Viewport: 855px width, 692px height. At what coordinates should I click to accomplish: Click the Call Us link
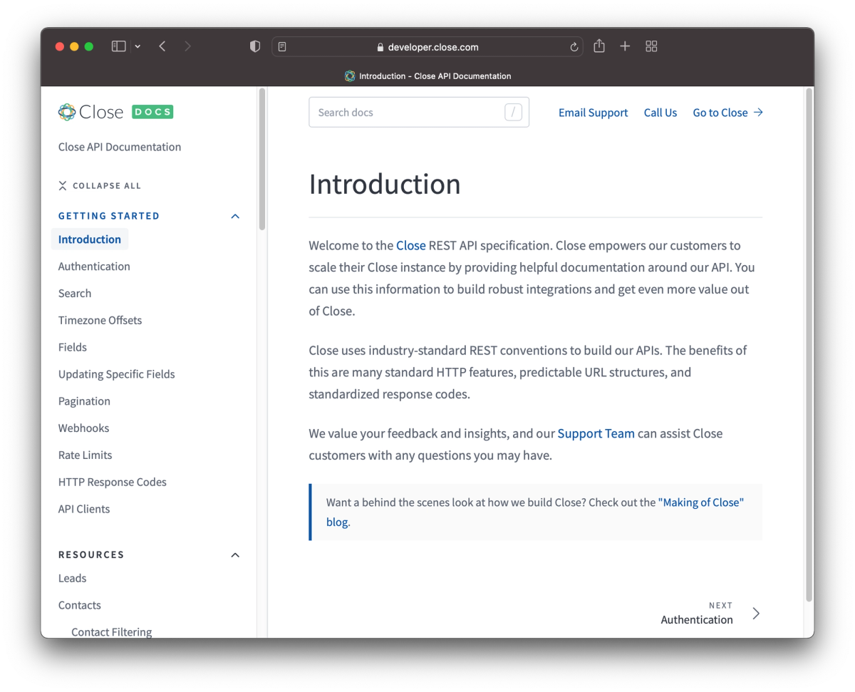click(660, 113)
